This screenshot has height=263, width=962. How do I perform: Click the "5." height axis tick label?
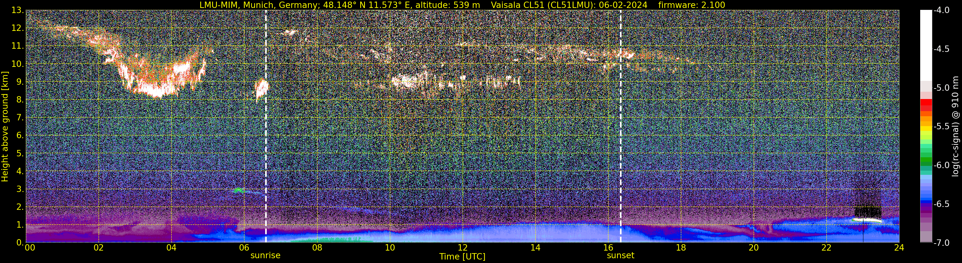pos(19,153)
